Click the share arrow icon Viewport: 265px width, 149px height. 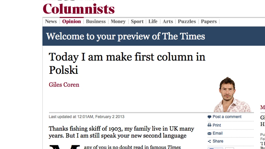click(209, 141)
